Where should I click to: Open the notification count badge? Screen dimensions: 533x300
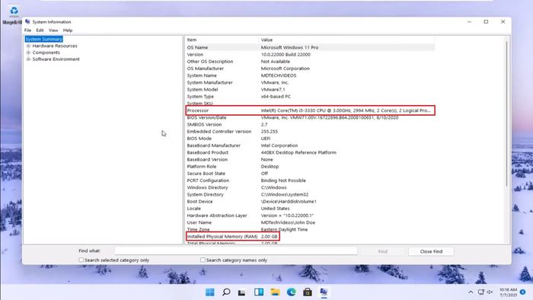coord(523,292)
